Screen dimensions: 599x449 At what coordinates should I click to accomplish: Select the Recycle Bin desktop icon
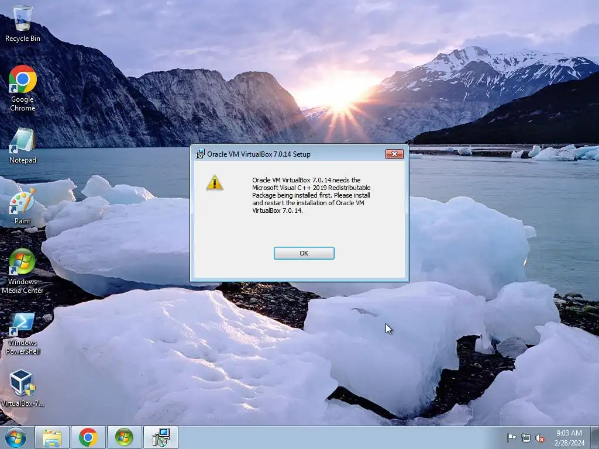[23, 23]
